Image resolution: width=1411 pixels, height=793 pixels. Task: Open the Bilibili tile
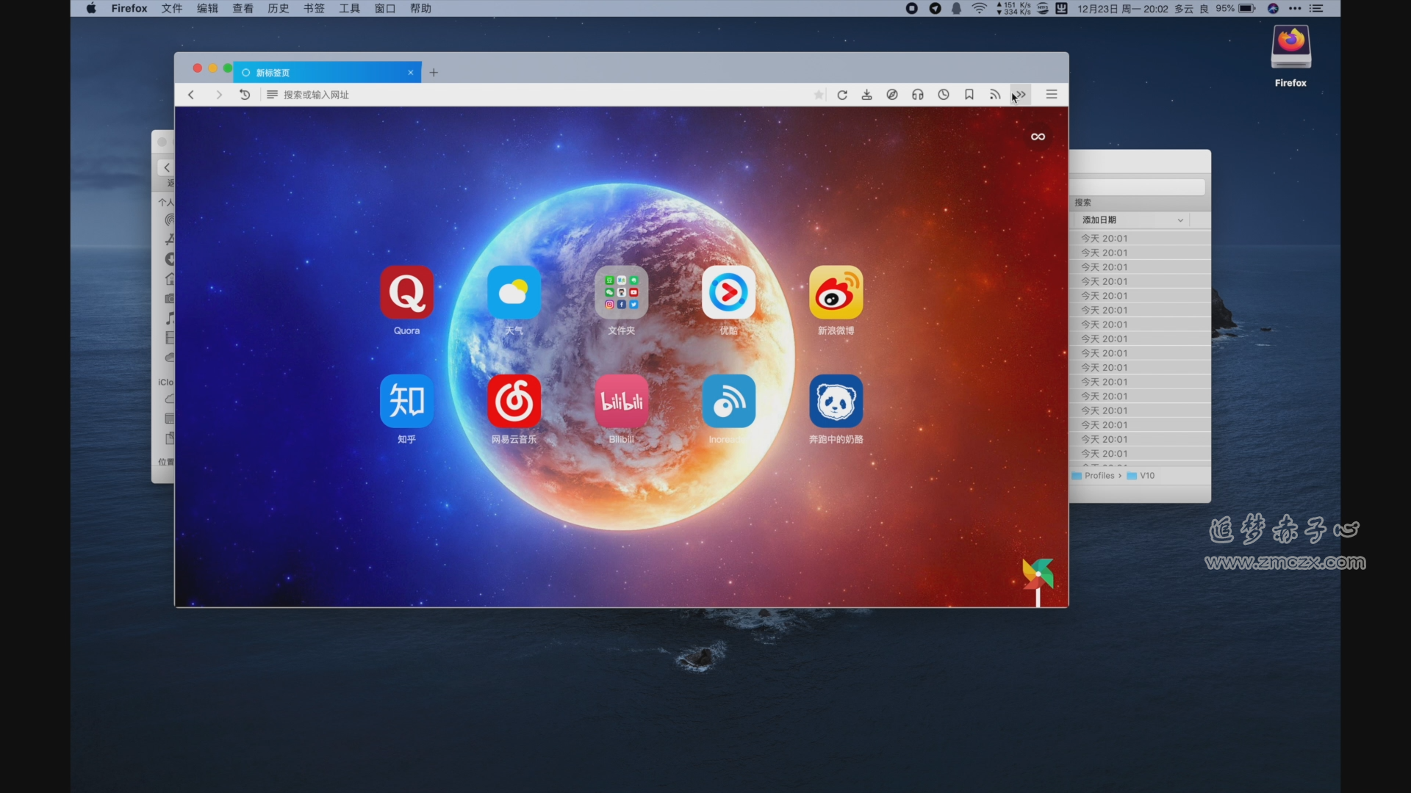click(x=621, y=401)
